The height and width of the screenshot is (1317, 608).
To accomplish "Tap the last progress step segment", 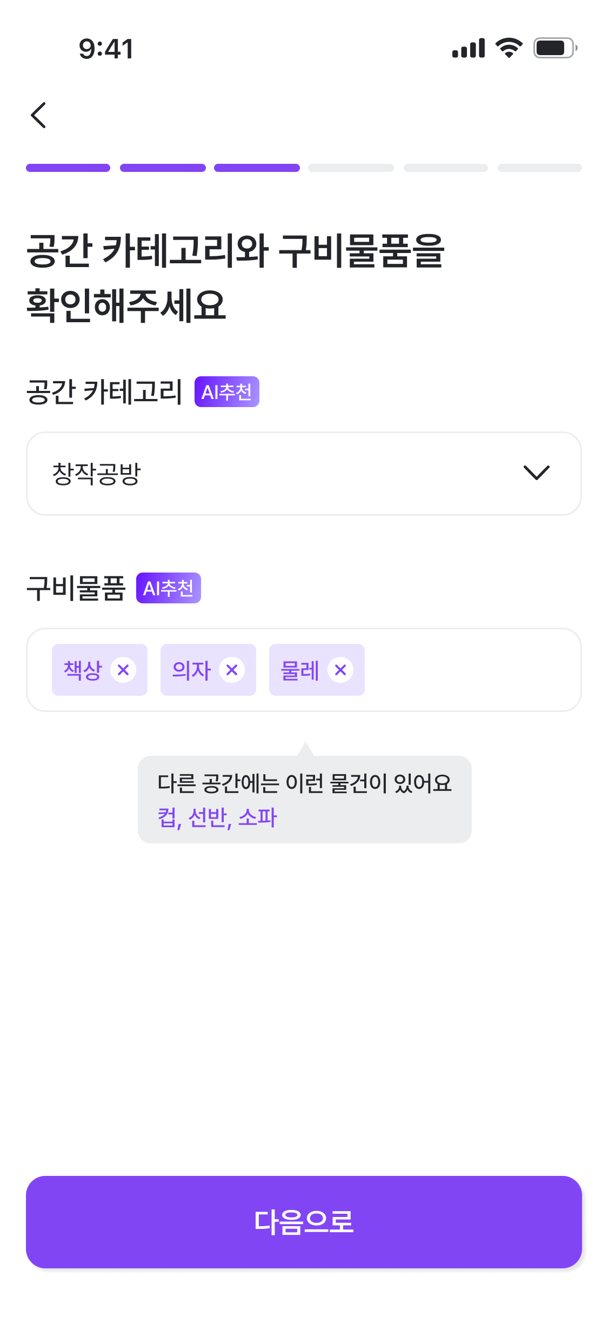I will pyautogui.click(x=539, y=168).
